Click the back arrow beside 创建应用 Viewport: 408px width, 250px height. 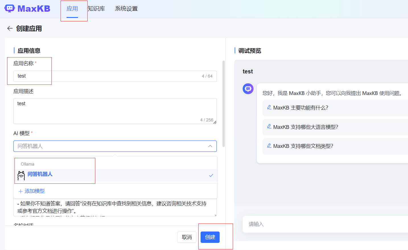[10, 28]
